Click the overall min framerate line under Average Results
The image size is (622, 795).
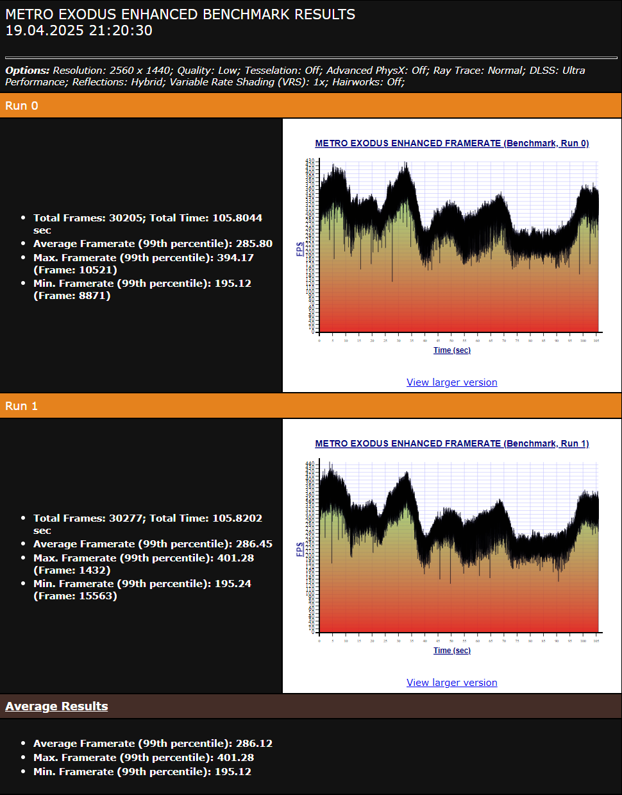(x=142, y=772)
